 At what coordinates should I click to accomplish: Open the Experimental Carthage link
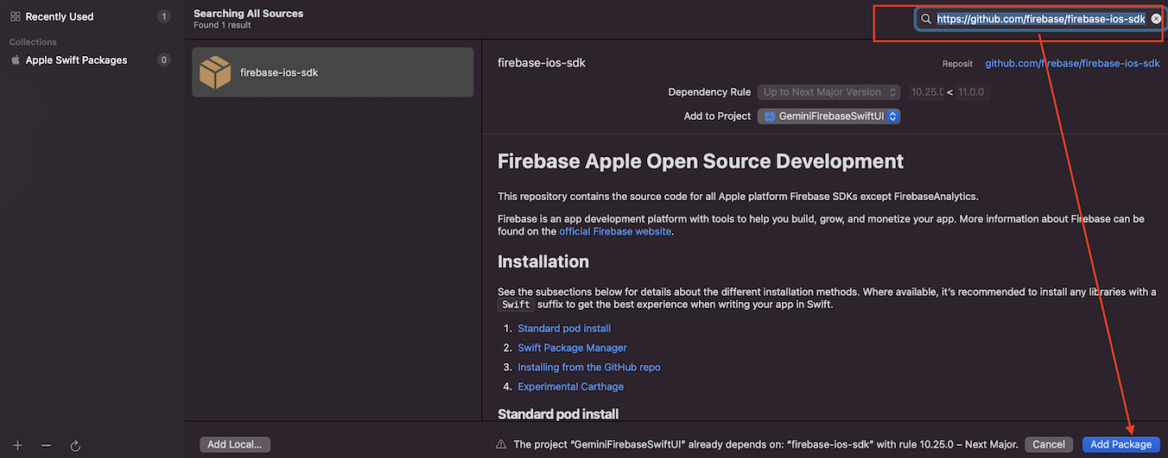(x=570, y=386)
